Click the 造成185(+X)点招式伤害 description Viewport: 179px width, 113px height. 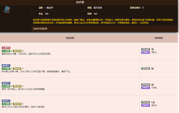pos(27,54)
